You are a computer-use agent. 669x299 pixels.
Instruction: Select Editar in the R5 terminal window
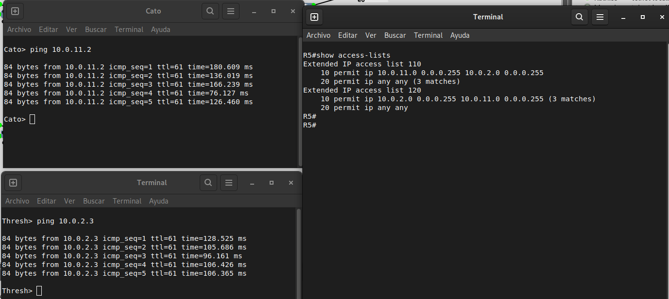[348, 35]
